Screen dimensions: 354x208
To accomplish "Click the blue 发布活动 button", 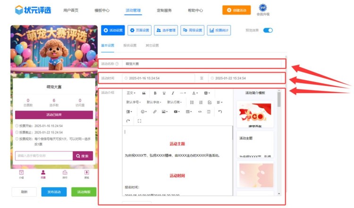I will [54, 192].
